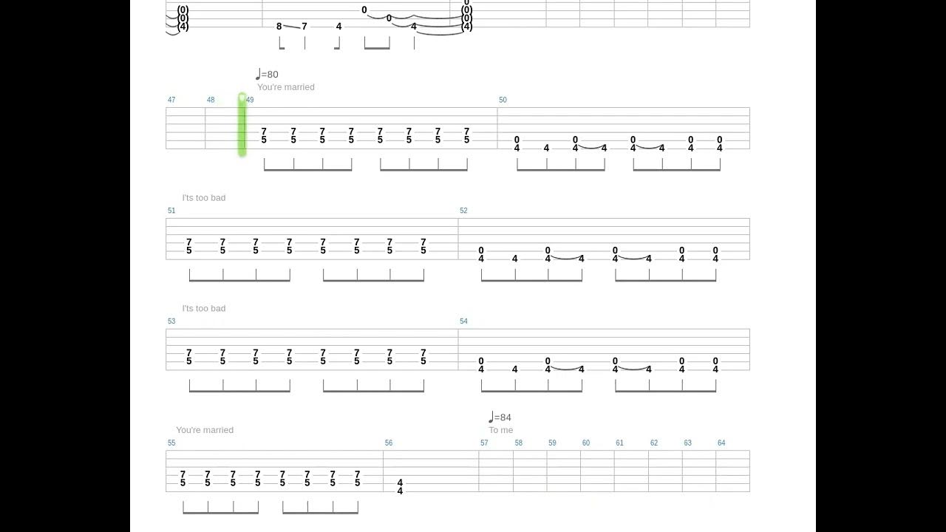The image size is (946, 532).
Task: Click measure number 52 label
Action: point(463,211)
